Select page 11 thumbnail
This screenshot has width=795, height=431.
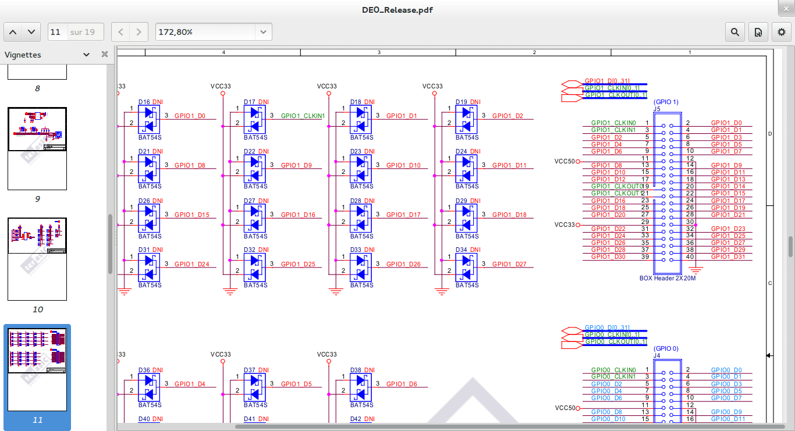[x=37, y=369]
